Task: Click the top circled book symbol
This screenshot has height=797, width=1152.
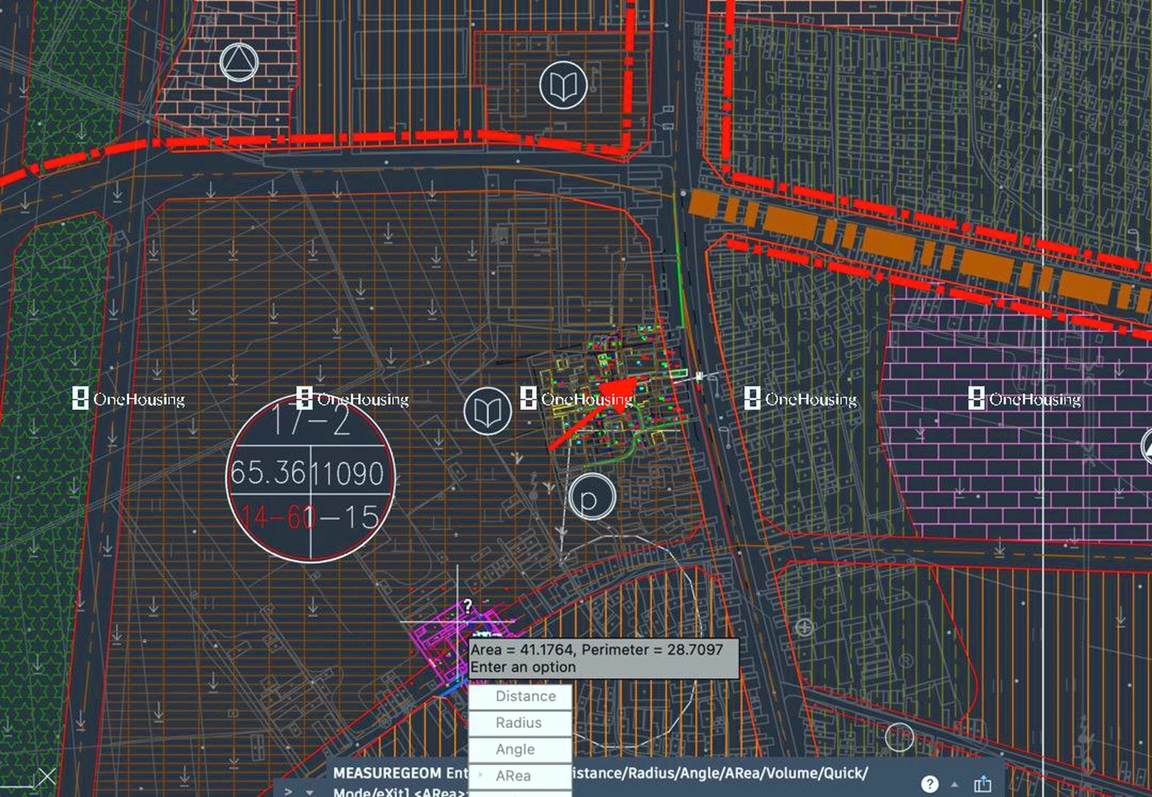Action: (563, 85)
